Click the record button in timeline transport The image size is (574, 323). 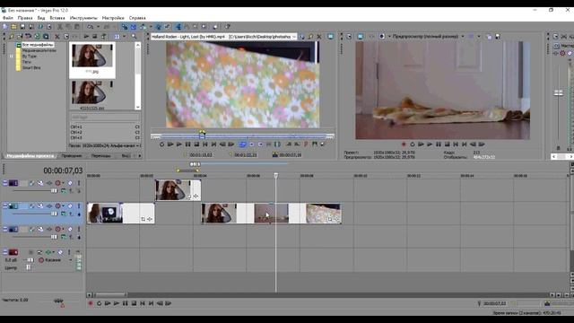point(91,303)
